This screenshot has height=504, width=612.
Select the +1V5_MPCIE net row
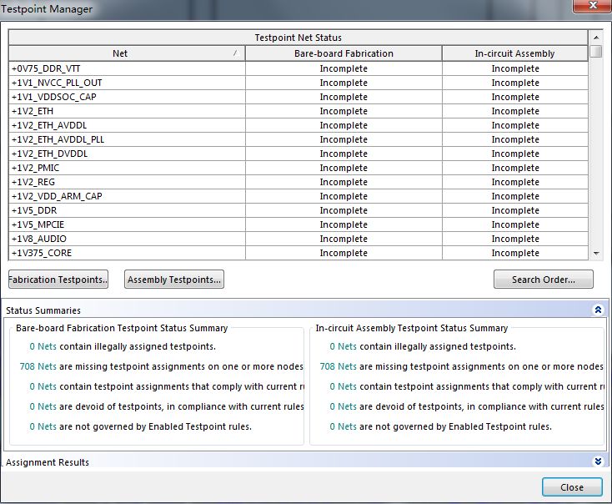[x=298, y=224]
